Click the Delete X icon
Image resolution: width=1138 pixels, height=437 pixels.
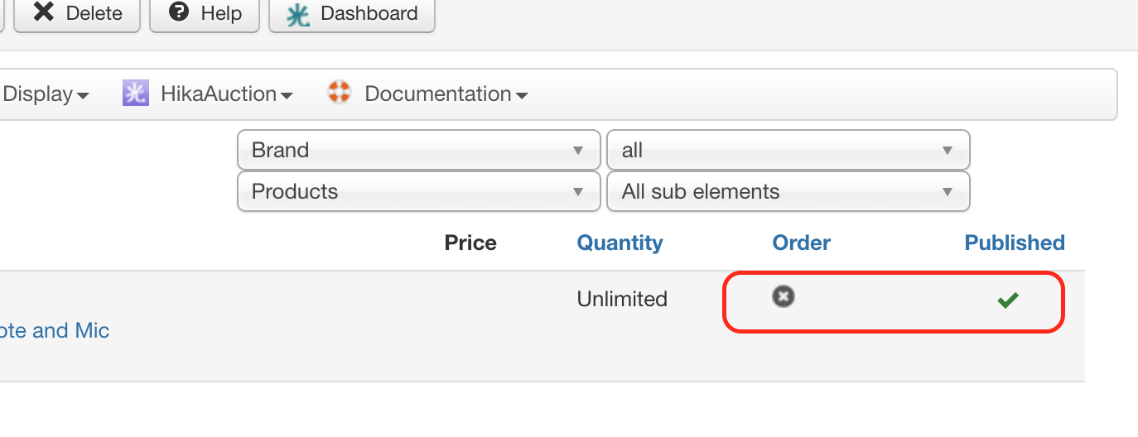coord(44,12)
